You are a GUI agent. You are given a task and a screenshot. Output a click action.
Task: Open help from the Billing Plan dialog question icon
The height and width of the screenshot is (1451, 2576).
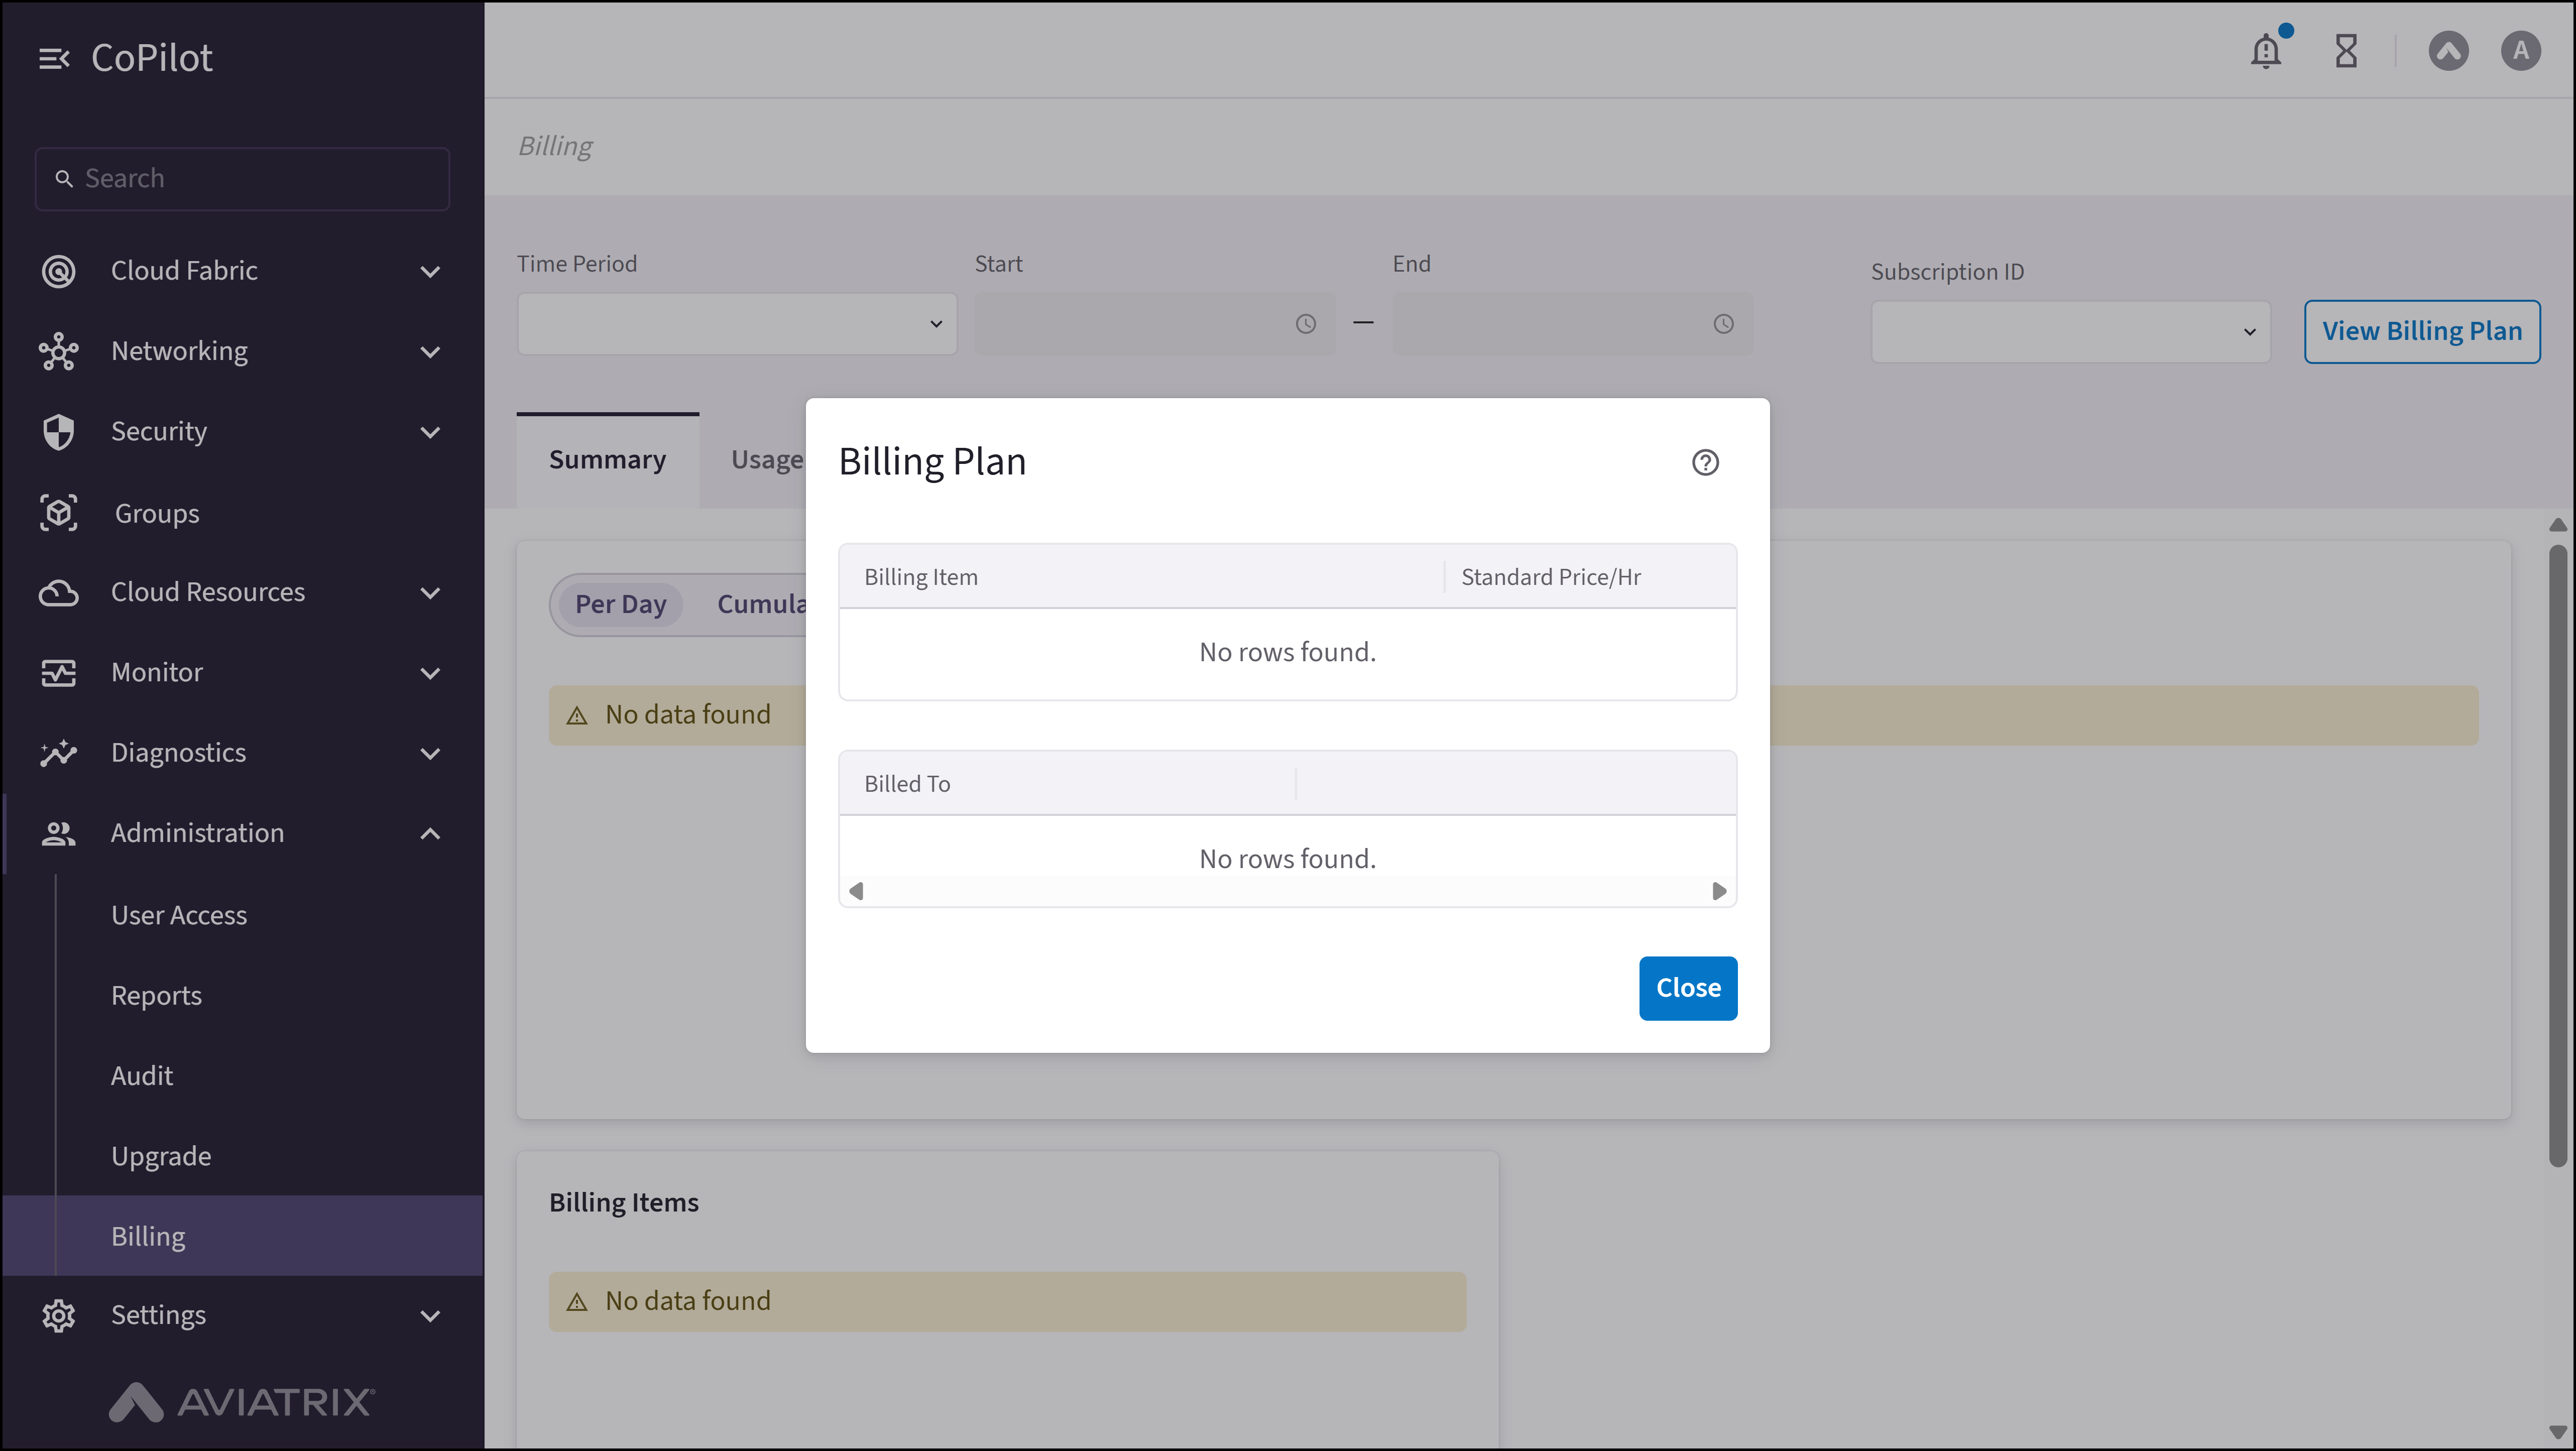coord(1705,462)
